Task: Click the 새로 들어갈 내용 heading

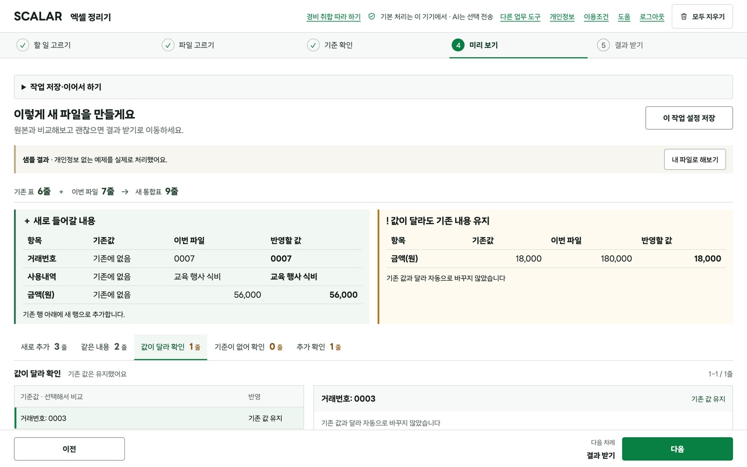Action: [x=60, y=221]
